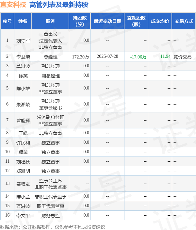The height and width of the screenshot is (230, 196).
Task: Click the name 许民利
Action: click(23, 143)
